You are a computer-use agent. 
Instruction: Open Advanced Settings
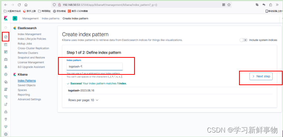coord(29,99)
